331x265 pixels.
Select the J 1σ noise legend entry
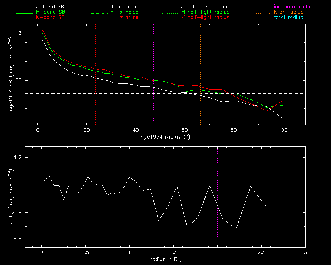click(x=126, y=7)
